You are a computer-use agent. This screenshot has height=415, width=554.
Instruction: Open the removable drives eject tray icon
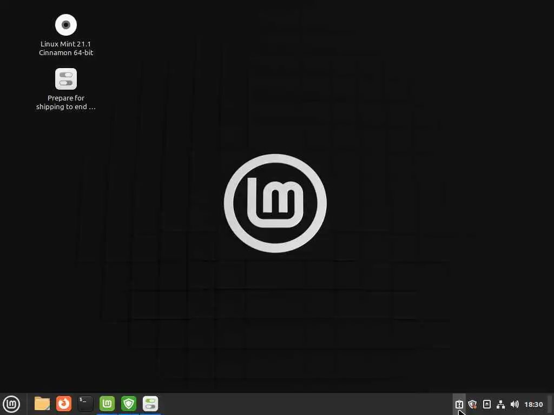(487, 404)
